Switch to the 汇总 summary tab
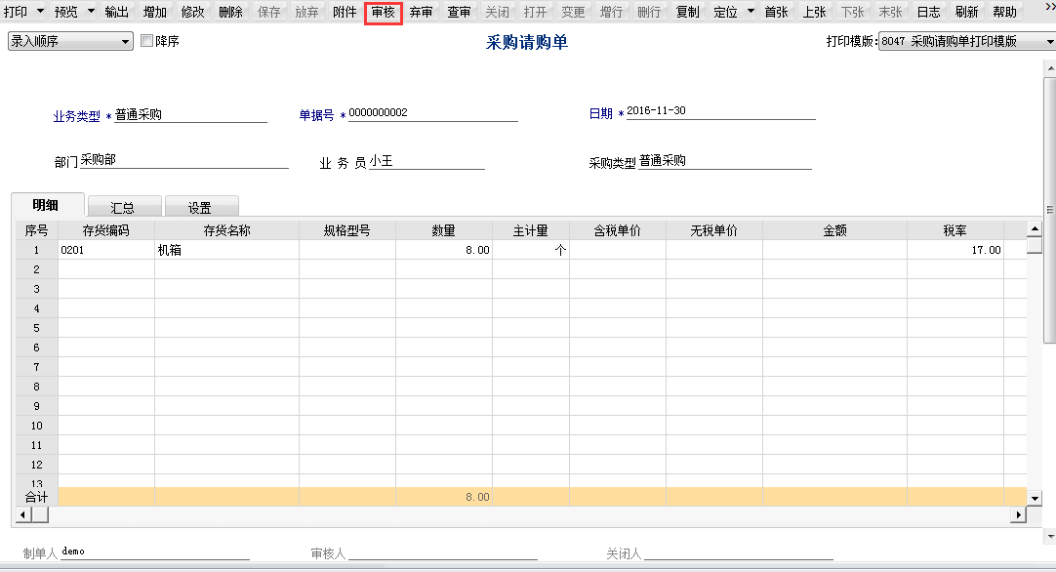1056x572 pixels. tap(125, 206)
